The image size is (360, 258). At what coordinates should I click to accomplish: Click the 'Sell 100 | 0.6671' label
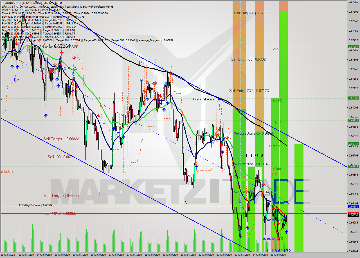point(60,157)
